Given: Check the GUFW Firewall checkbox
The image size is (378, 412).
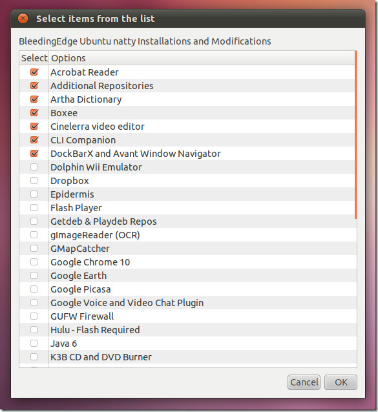Looking at the screenshot, I should coord(34,316).
